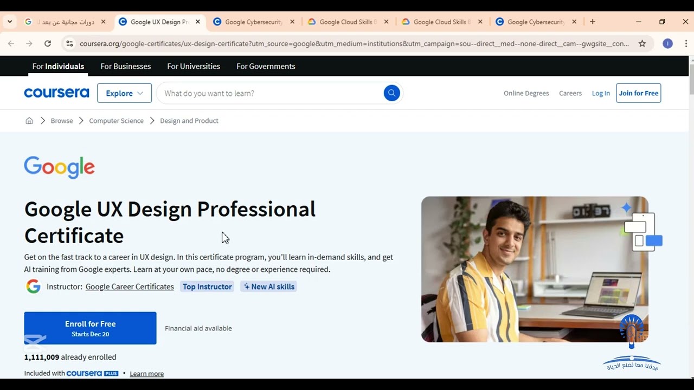Go back using browser back arrow

point(11,43)
